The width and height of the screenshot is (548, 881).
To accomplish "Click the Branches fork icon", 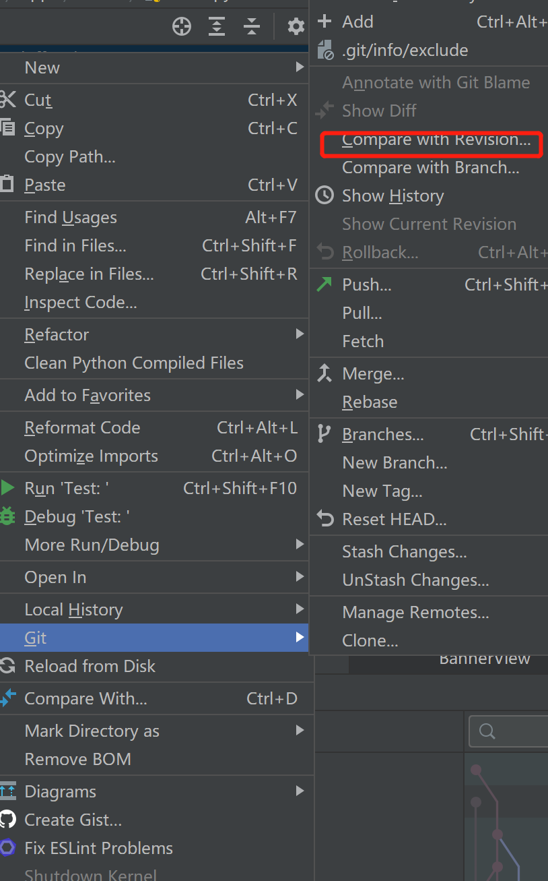I will 324,434.
